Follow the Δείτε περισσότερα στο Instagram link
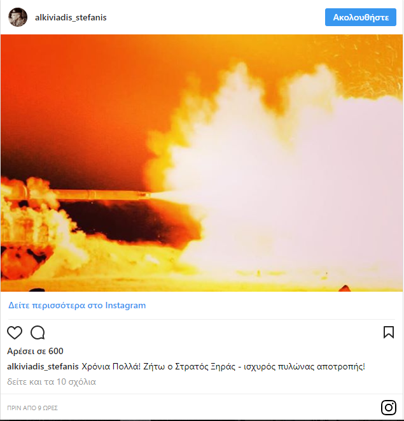The width and height of the screenshot is (404, 421). pyautogui.click(x=77, y=305)
